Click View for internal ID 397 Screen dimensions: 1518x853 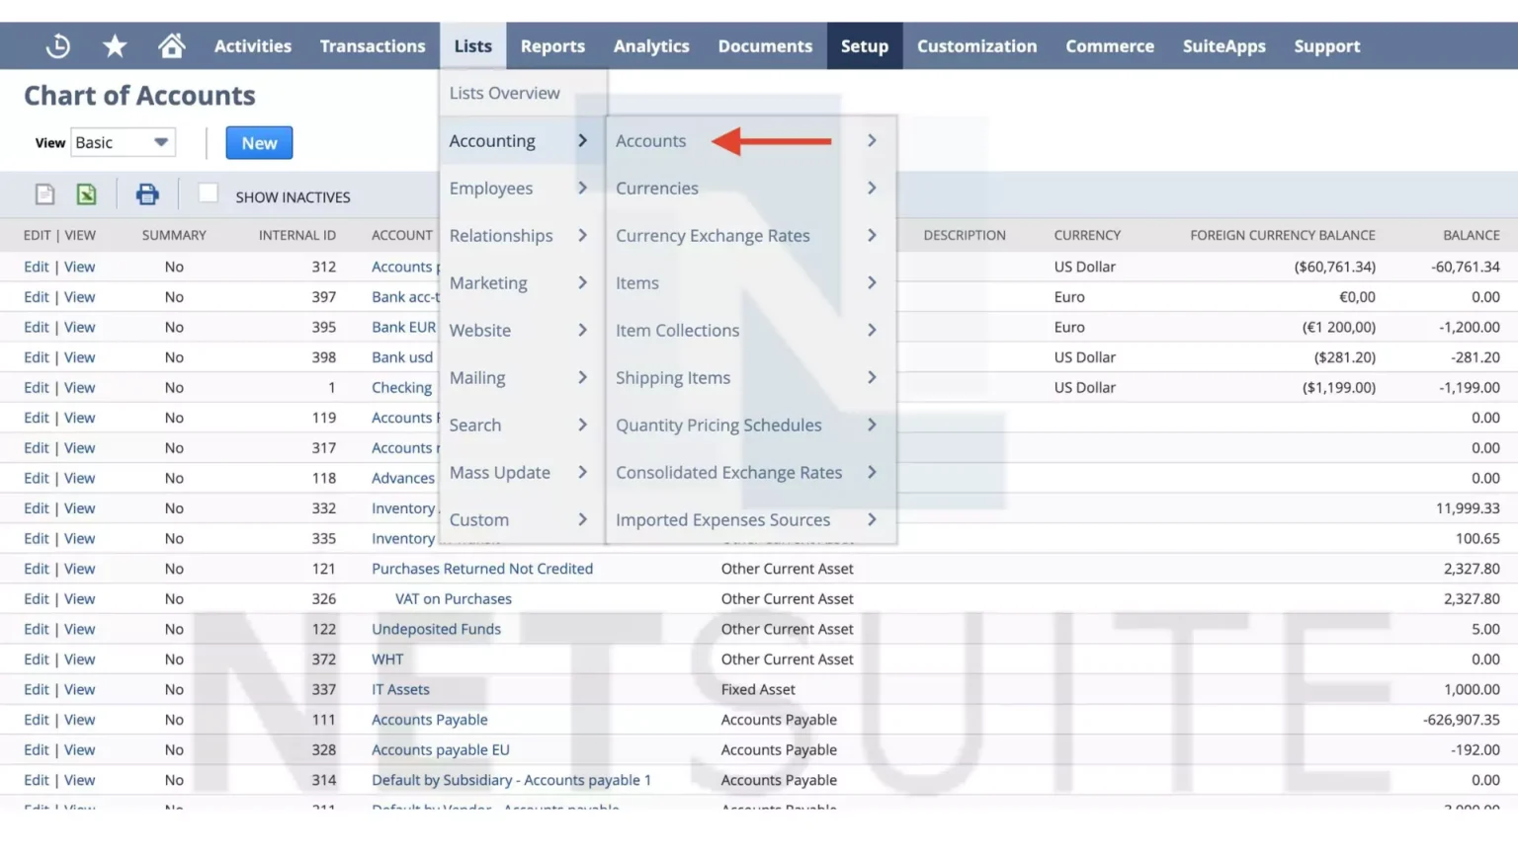click(80, 296)
